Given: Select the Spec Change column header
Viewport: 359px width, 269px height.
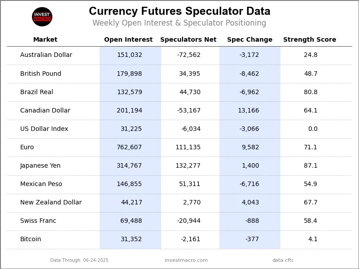Looking at the screenshot, I should pyautogui.click(x=250, y=40).
